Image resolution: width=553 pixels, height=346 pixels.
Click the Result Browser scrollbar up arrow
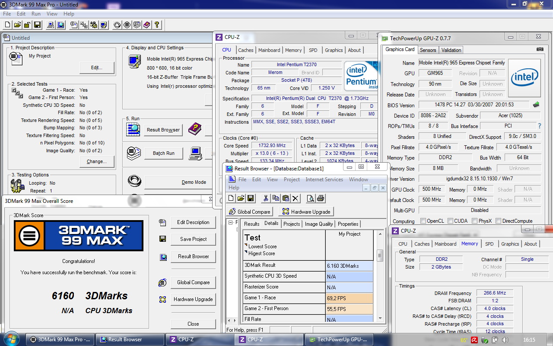point(380,234)
